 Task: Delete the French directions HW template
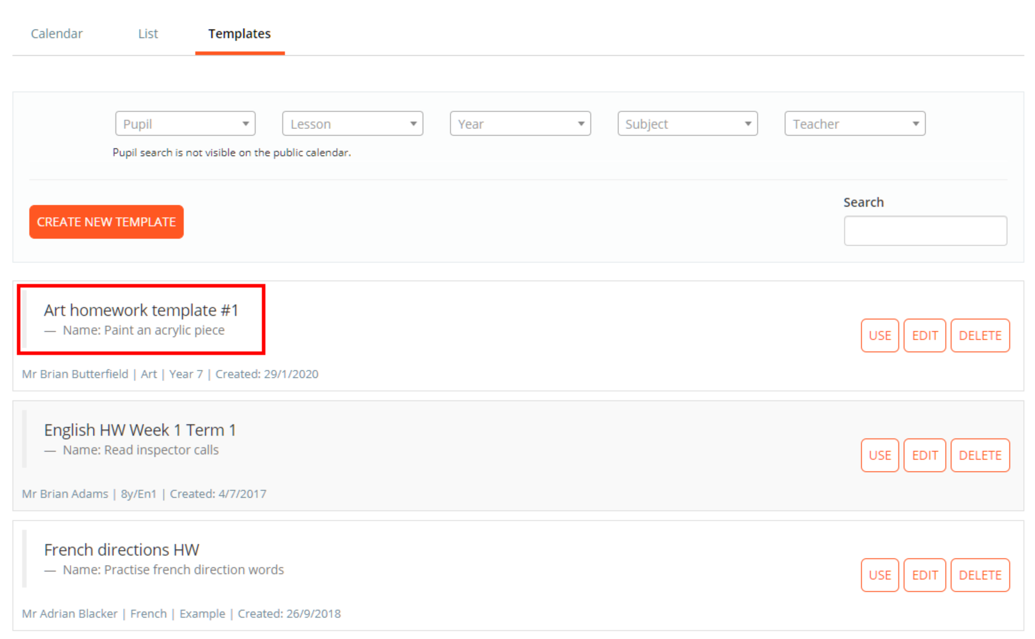(x=980, y=575)
